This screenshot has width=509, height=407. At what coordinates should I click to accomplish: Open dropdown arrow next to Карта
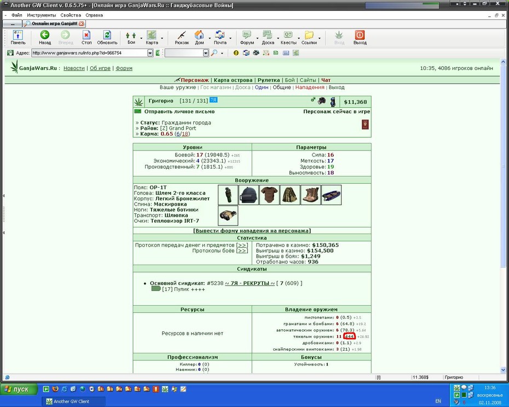pyautogui.click(x=162, y=38)
